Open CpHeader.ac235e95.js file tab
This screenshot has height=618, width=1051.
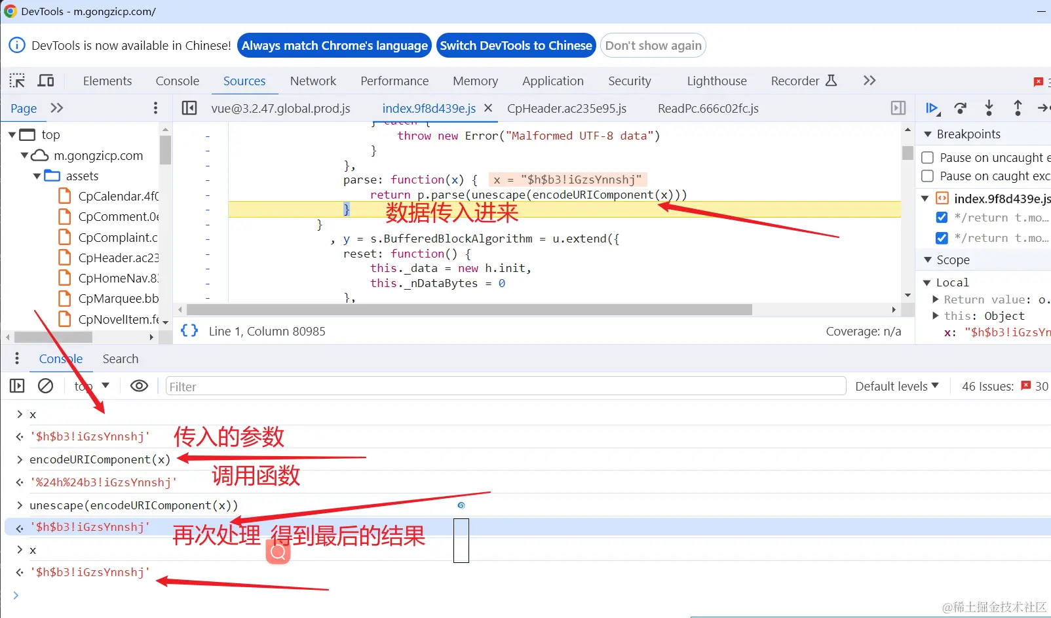pyautogui.click(x=567, y=108)
